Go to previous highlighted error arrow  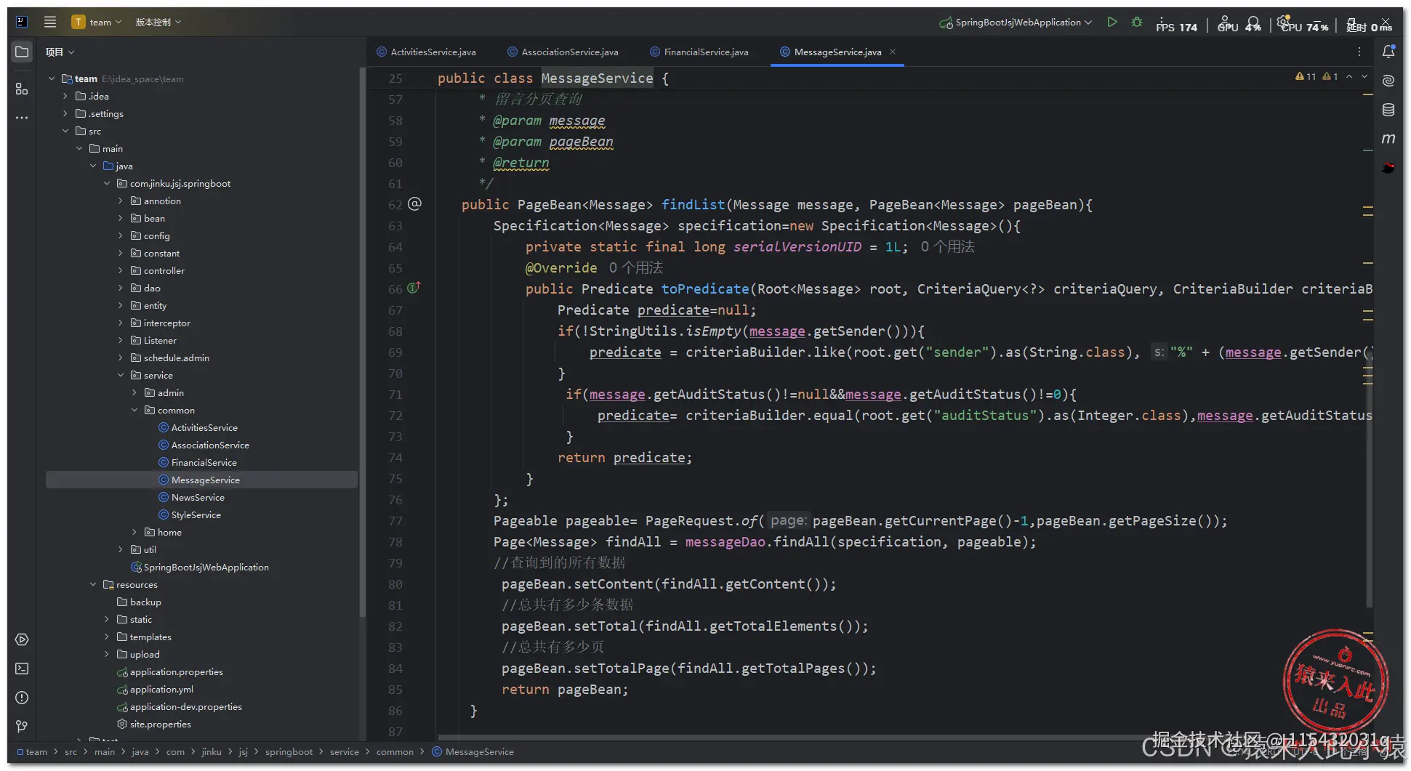(1349, 76)
